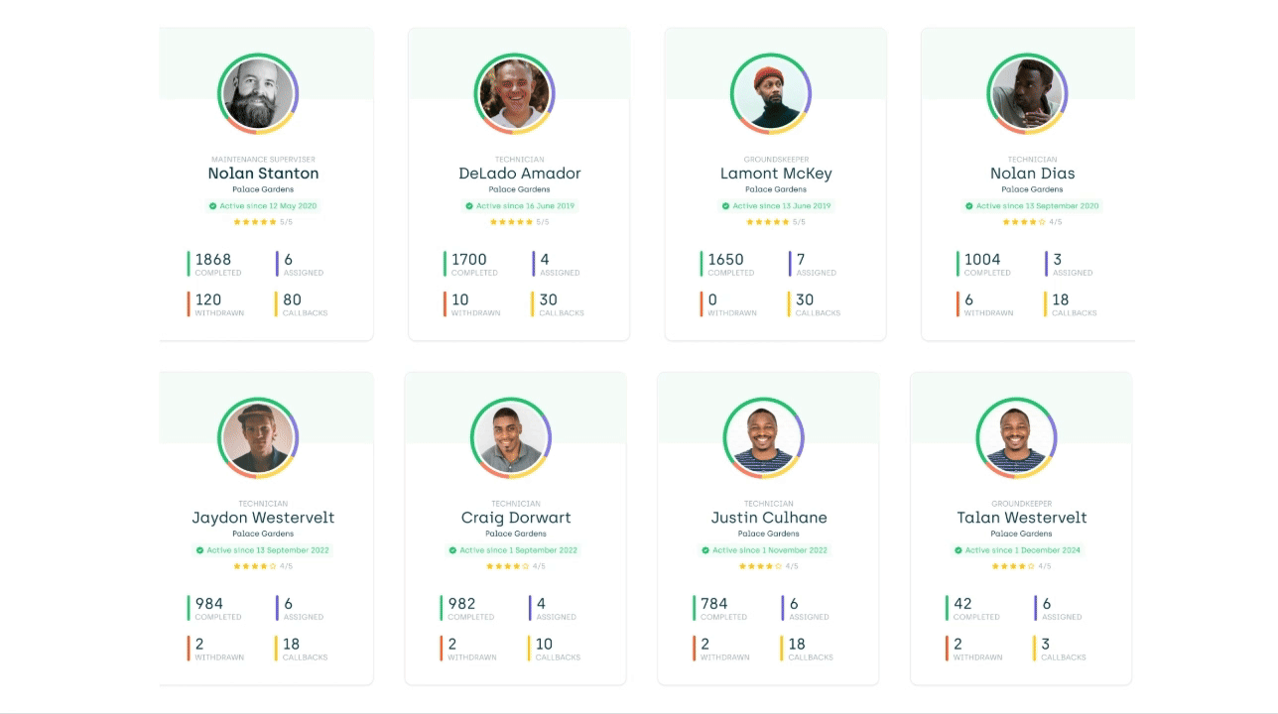Viewport: 1278px width, 714px height.
Task: Select DeLado Amador's avatar picture
Action: [514, 93]
